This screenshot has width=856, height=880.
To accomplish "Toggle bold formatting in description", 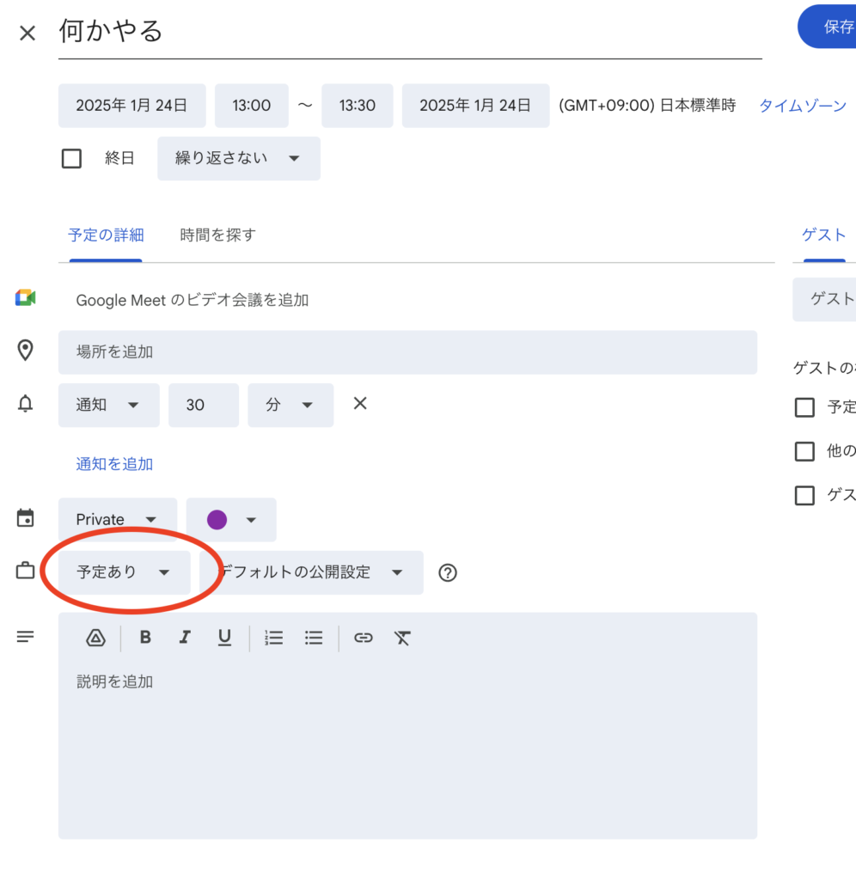I will click(x=145, y=638).
